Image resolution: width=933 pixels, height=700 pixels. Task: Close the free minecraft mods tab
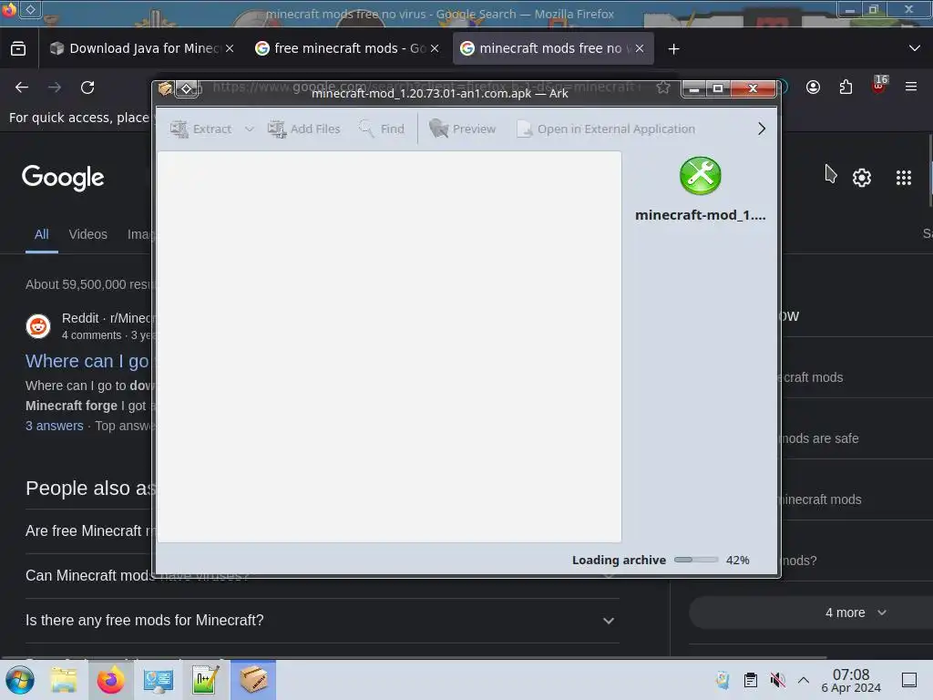coord(435,48)
